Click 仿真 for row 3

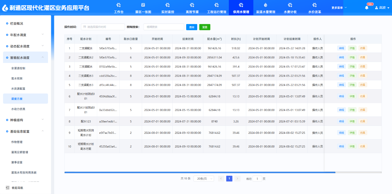point(363,67)
